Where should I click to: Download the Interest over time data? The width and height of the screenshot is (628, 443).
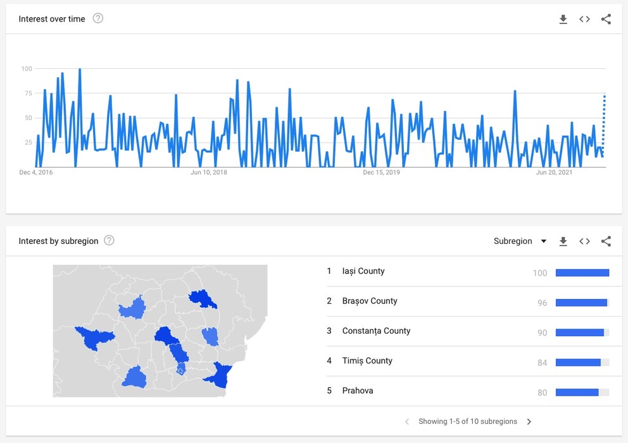(563, 19)
